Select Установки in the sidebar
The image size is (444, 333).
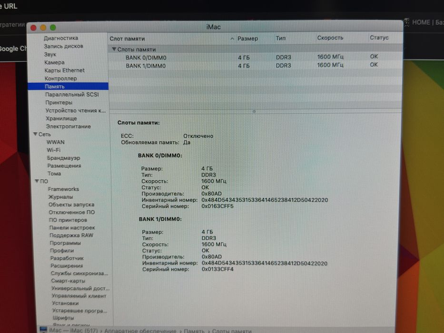65,303
